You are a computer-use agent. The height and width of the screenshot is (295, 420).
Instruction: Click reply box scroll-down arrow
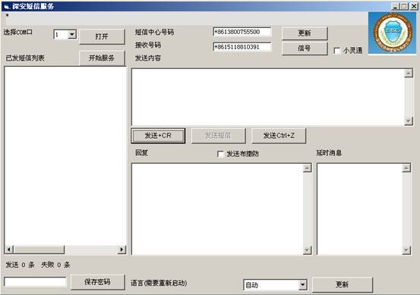point(307,250)
